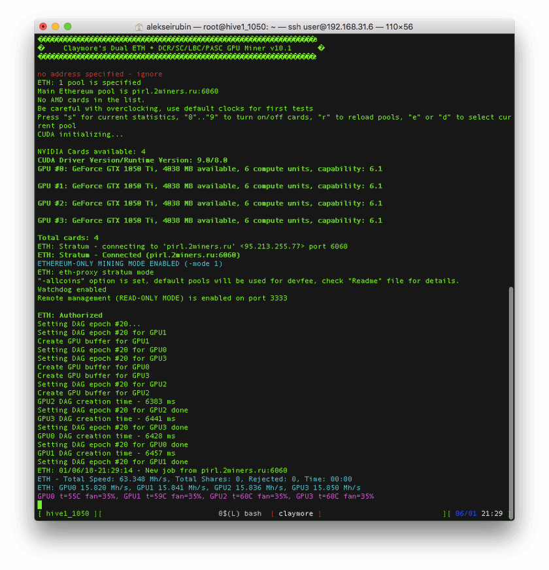This screenshot has height=570, width=549.
Task: Click the Total Speed 63.348 Mh/s line
Action: 194,479
